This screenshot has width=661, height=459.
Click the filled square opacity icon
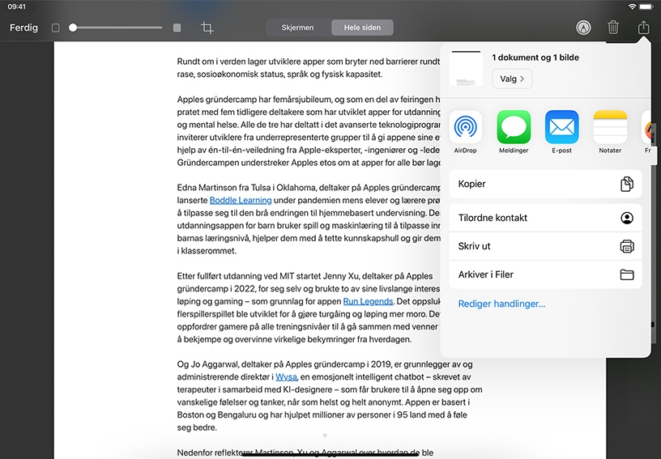pyautogui.click(x=177, y=28)
